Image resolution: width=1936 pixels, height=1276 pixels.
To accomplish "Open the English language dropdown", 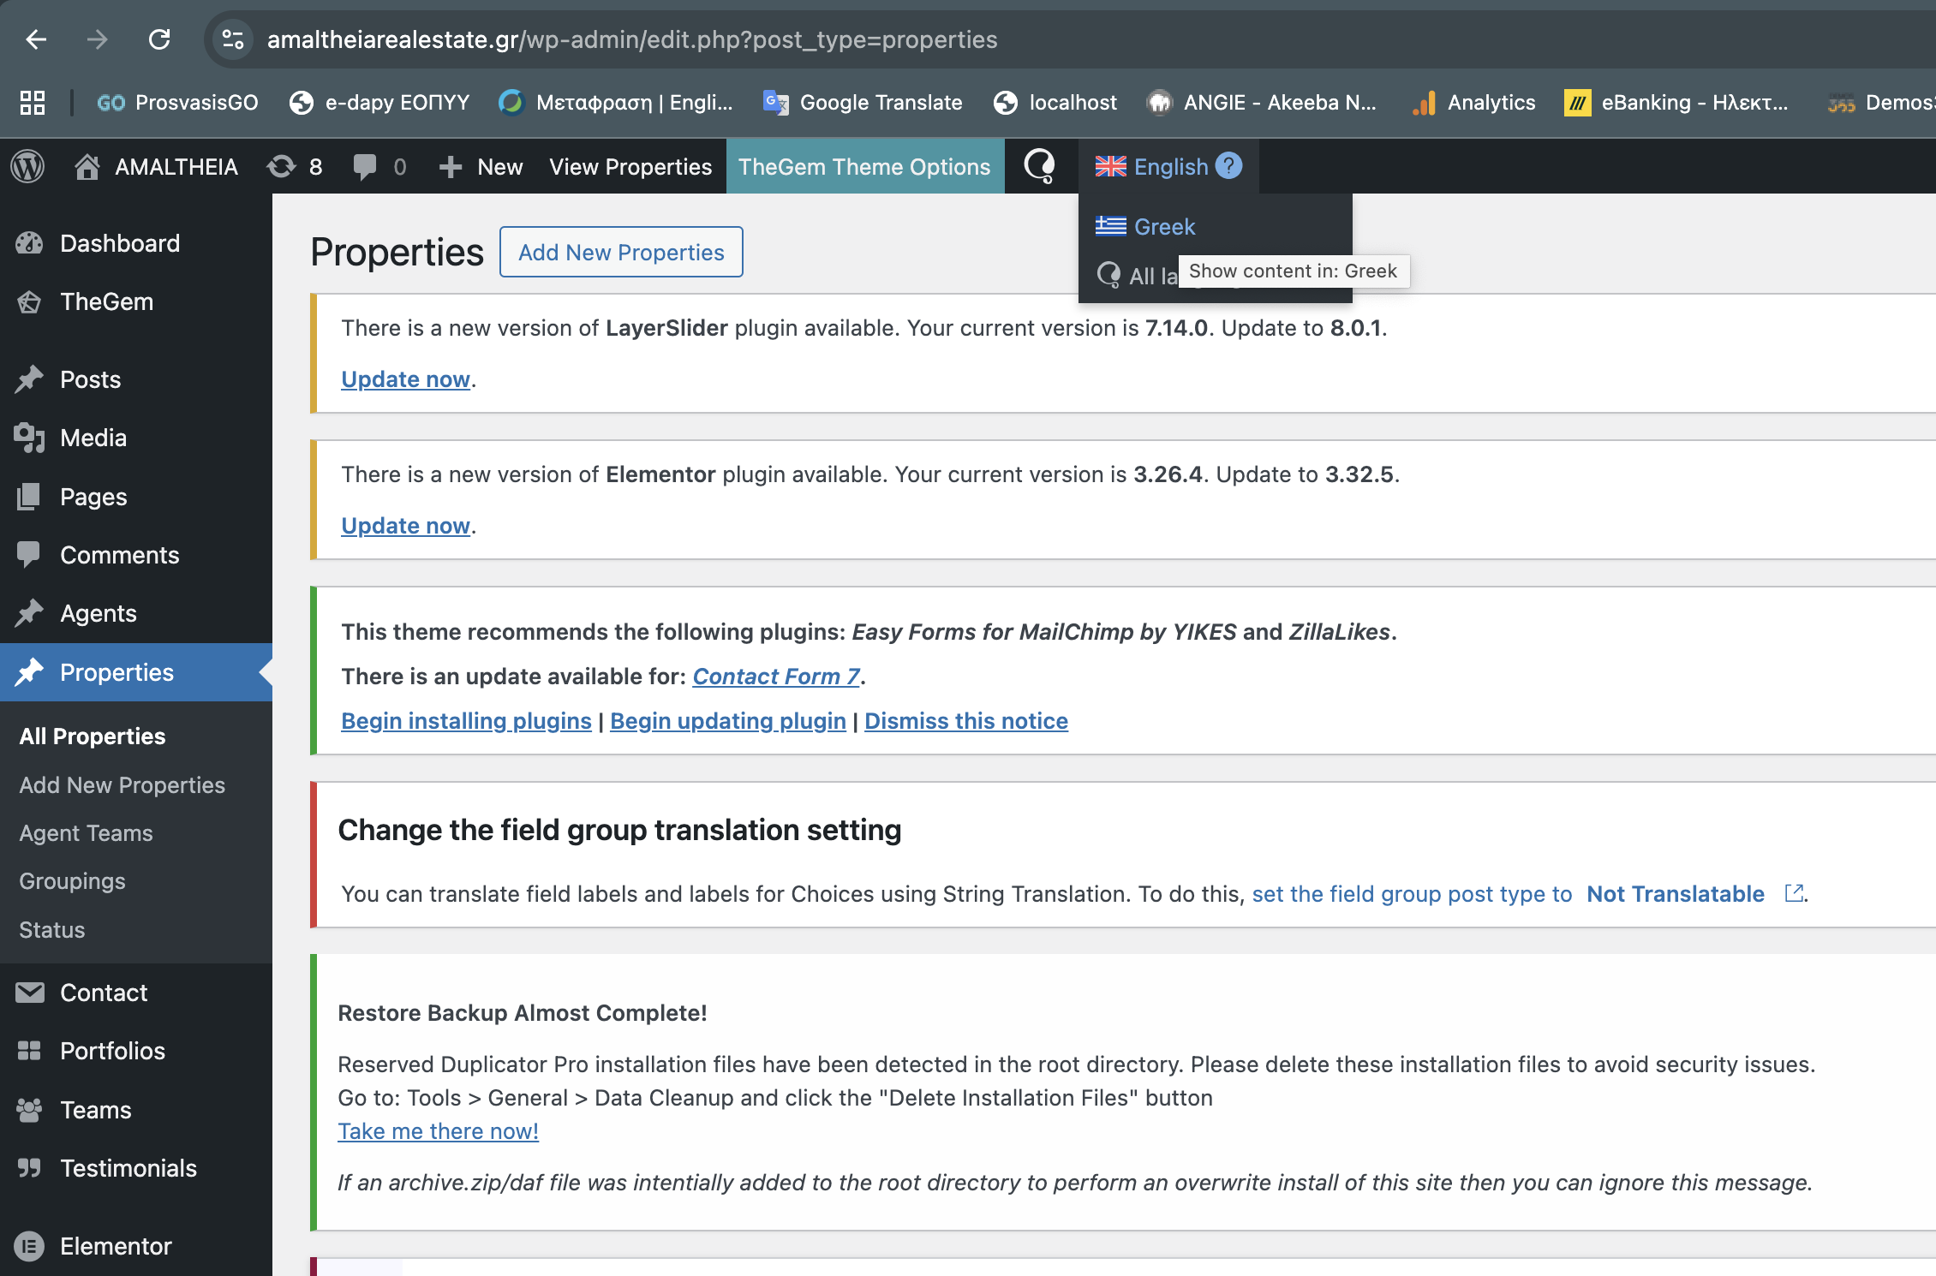I will [x=1153, y=166].
